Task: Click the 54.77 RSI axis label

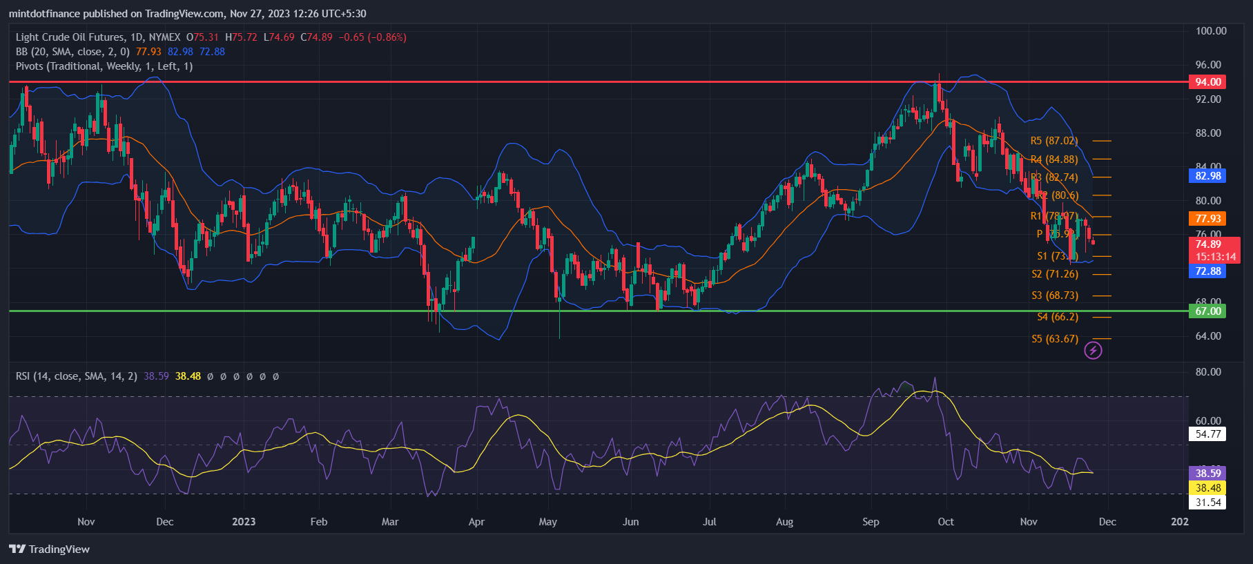Action: [x=1207, y=434]
